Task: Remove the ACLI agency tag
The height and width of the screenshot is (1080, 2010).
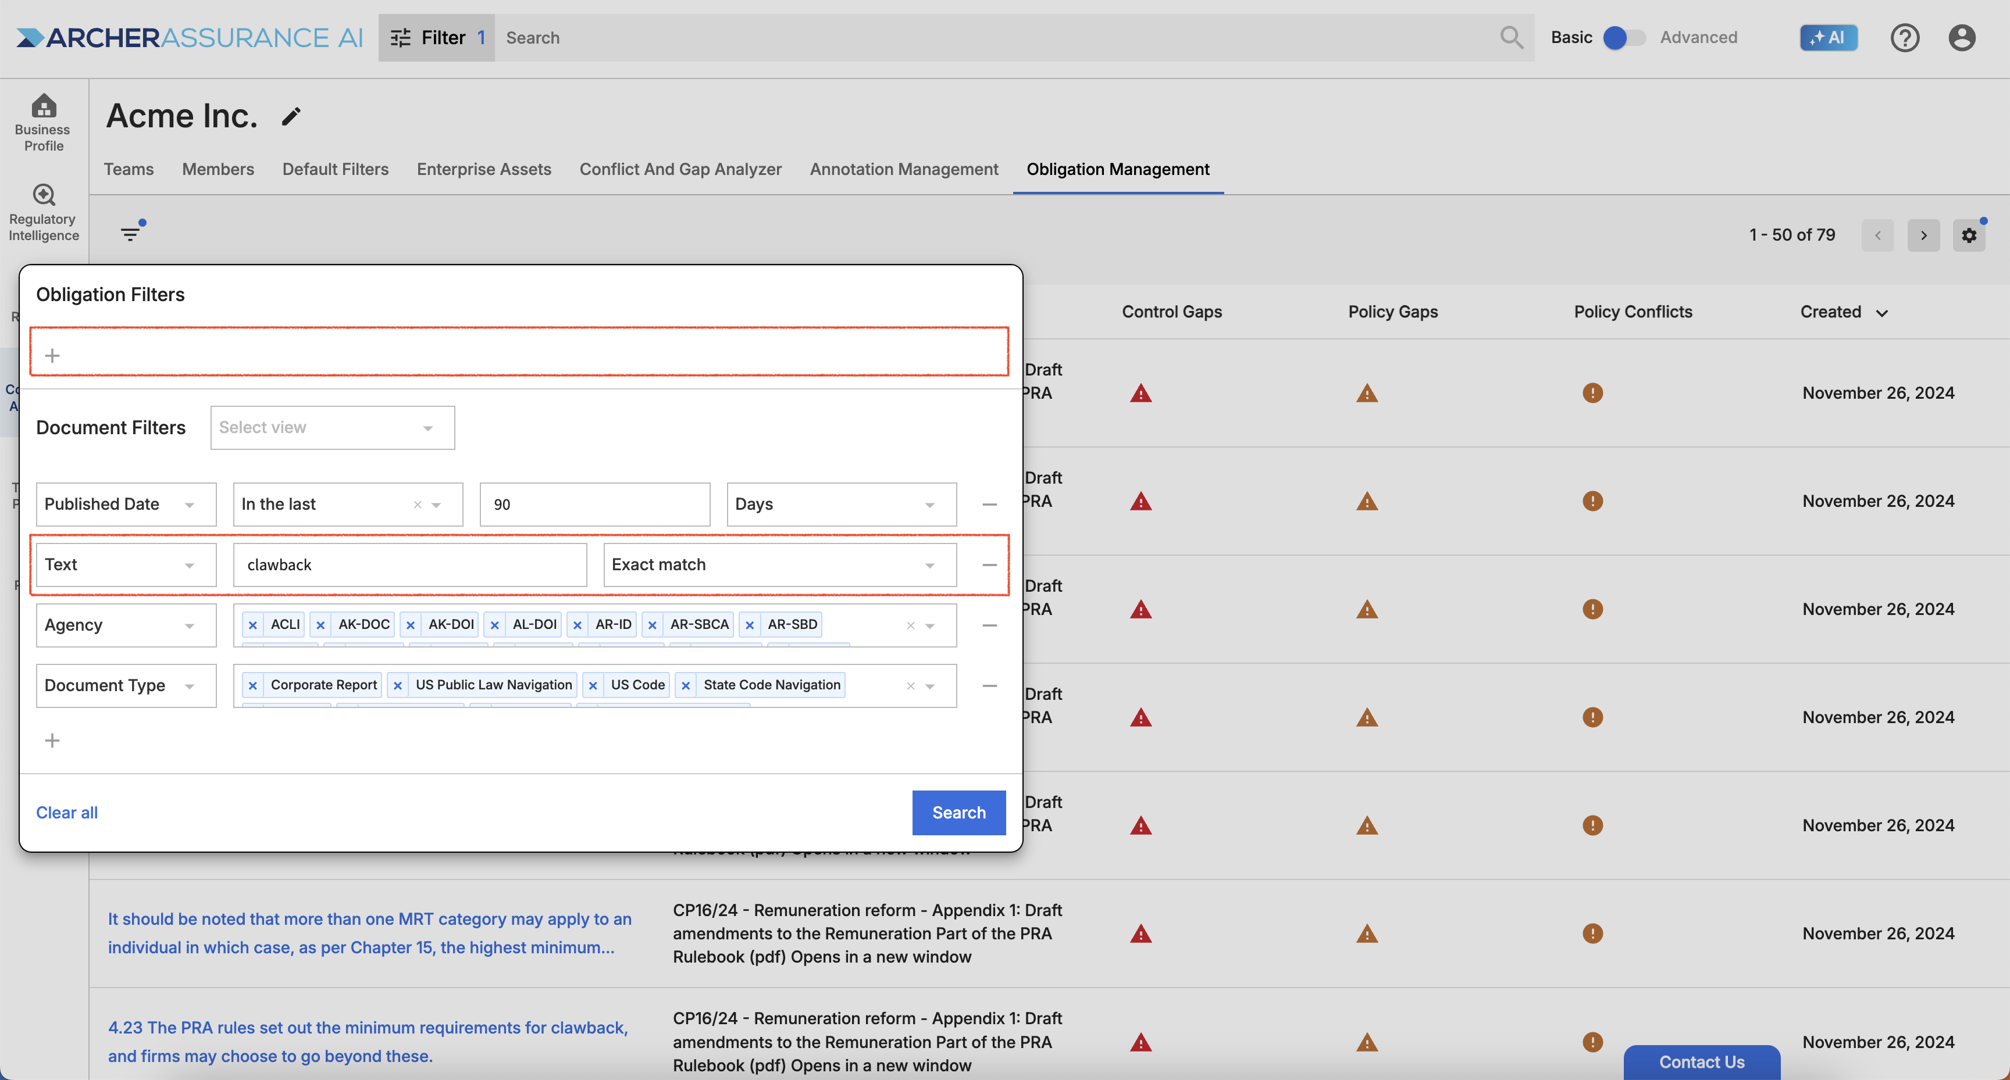Action: [253, 625]
